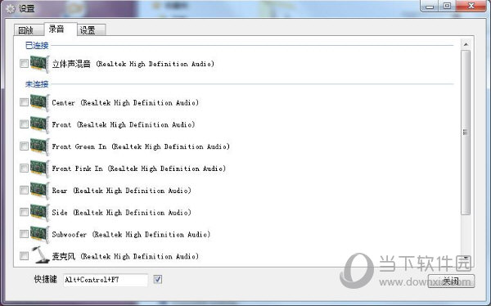
Task: Toggle the Front Pink In checkbox
Action: (24, 169)
